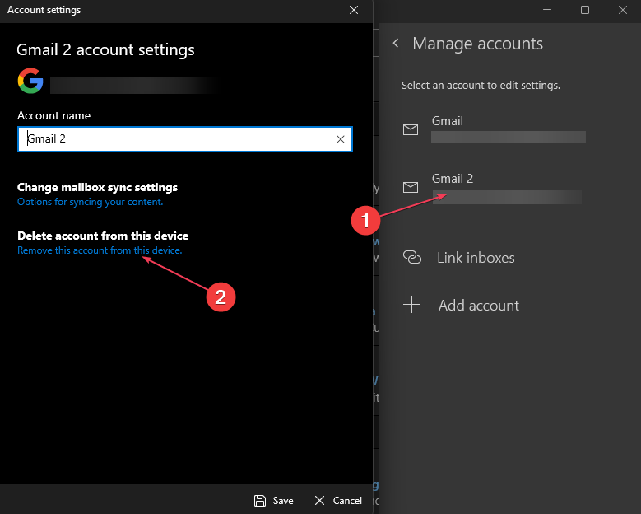
Task: Click the Google logo icon
Action: (30, 81)
